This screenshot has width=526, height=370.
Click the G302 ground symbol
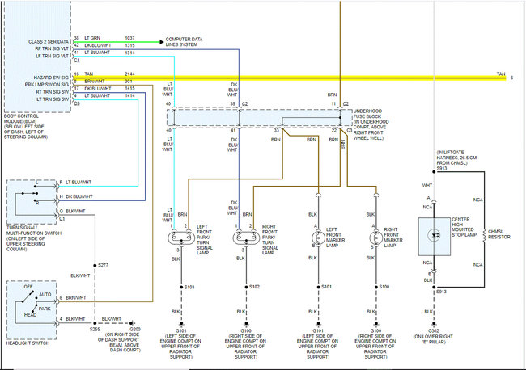(x=434, y=324)
